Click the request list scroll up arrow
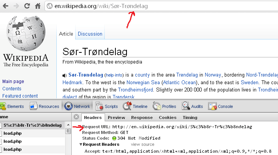The height and width of the screenshot is (155, 278). point(68,125)
